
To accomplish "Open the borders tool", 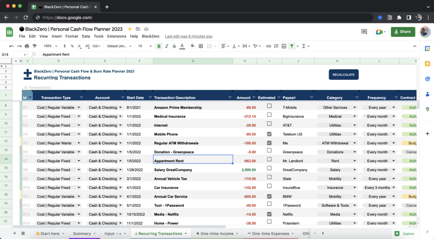I will tap(201, 46).
